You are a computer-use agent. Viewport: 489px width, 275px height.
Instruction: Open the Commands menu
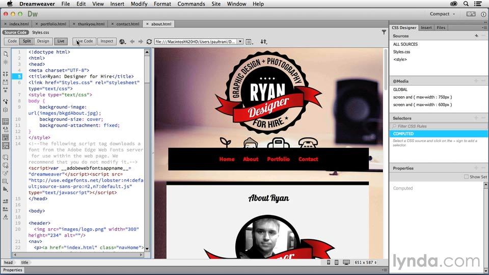click(191, 4)
